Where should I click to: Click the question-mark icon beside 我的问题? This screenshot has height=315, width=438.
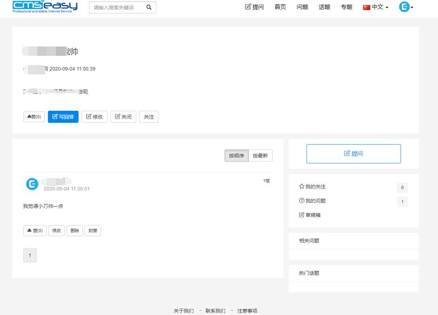coord(302,201)
